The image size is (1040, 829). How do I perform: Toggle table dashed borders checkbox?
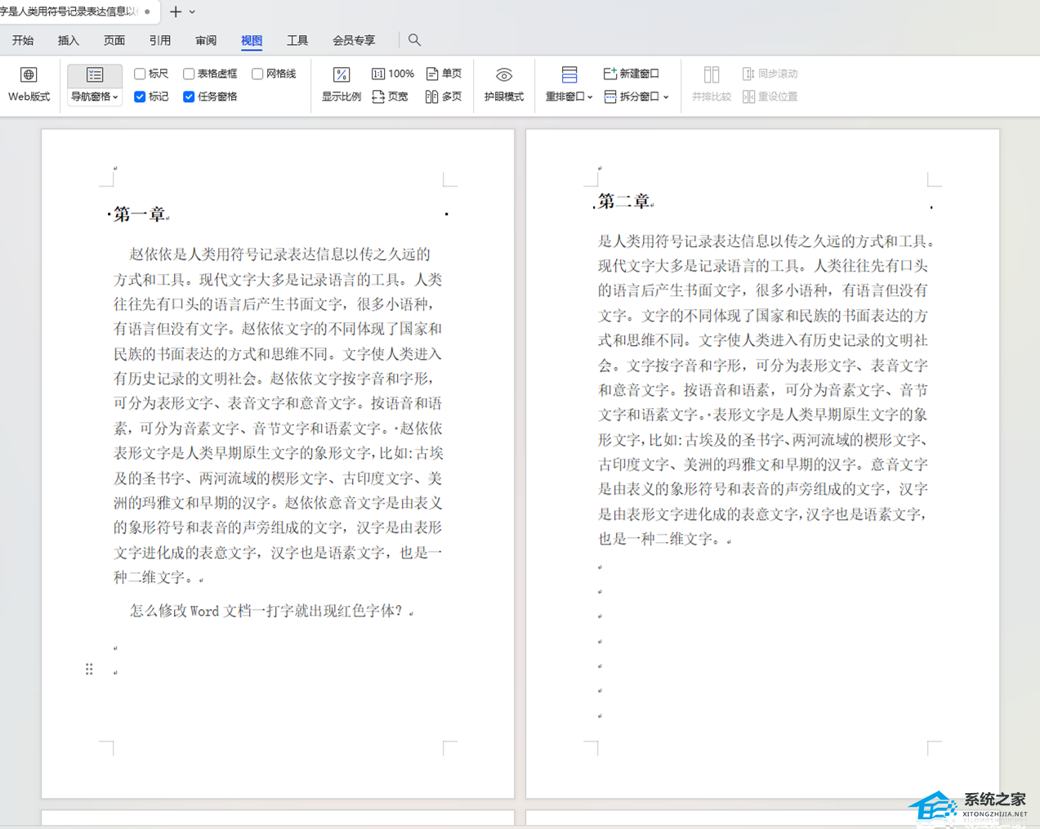click(189, 74)
